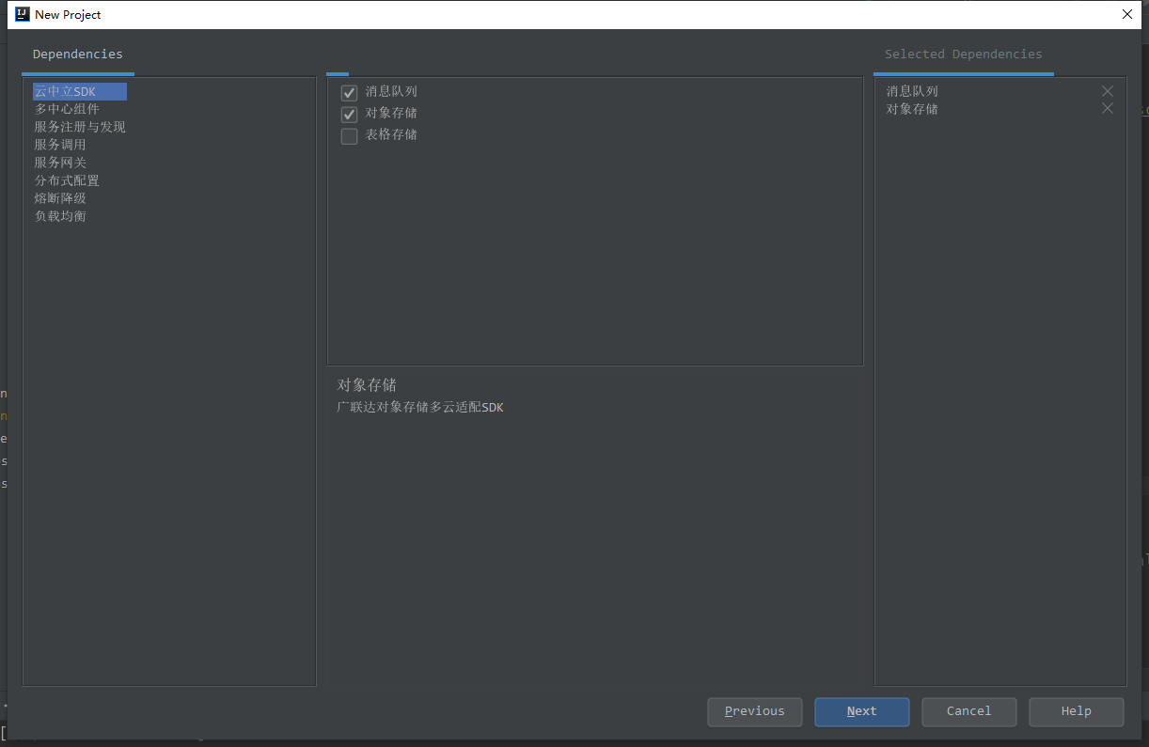
Task: Remove 消息队列 from Selected Dependencies
Action: click(x=1107, y=91)
